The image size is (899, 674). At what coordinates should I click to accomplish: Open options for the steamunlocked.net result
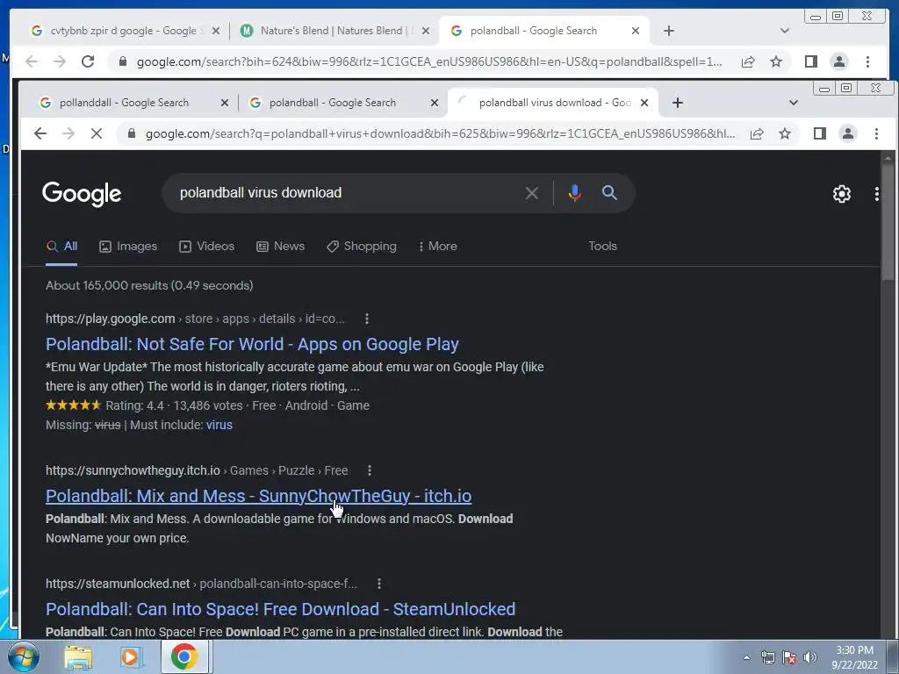click(379, 584)
